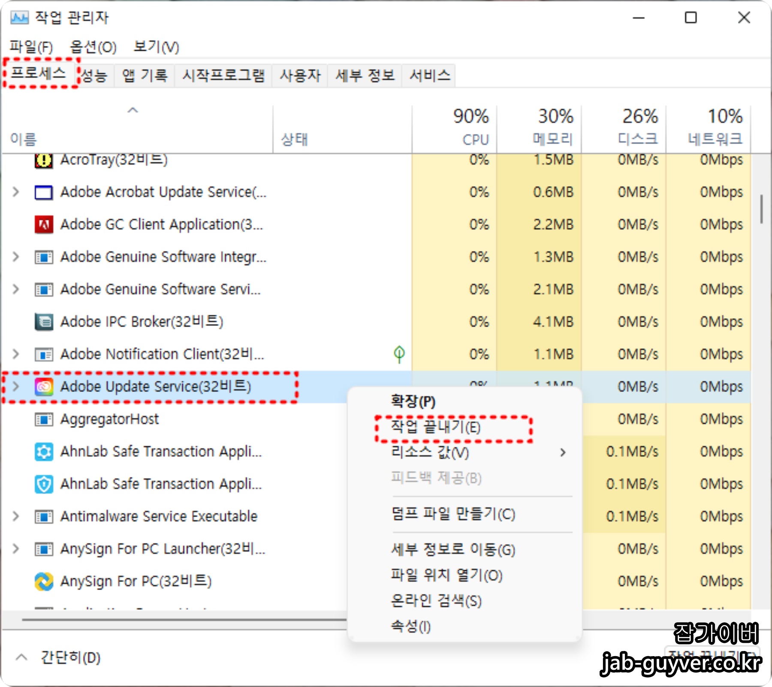The image size is (772, 687).
Task: Click the AhnLab shield application icon
Action: (44, 484)
